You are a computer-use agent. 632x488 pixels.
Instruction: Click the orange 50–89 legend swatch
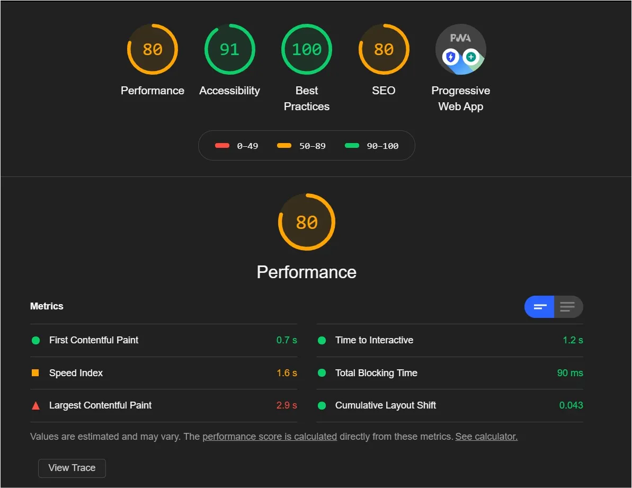[284, 146]
